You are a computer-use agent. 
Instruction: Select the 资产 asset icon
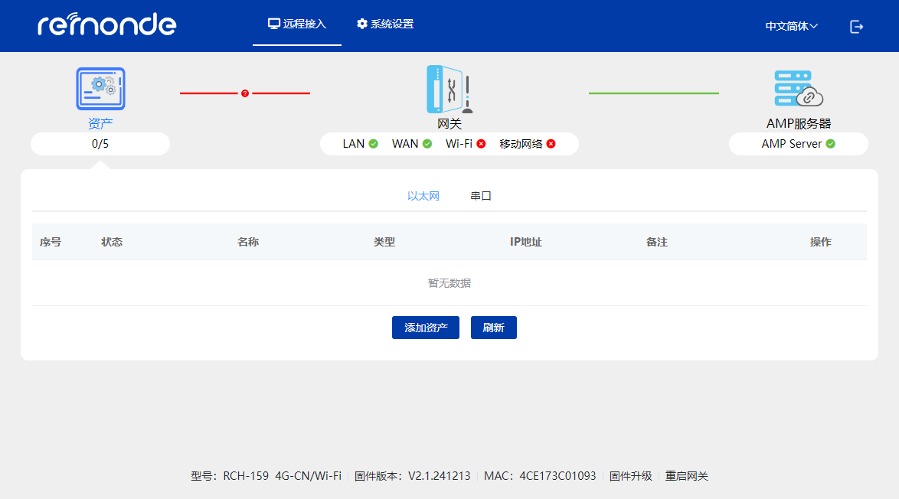(x=100, y=89)
